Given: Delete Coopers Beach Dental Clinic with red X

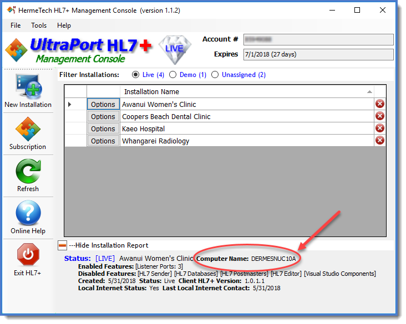Looking at the screenshot, I should point(380,116).
